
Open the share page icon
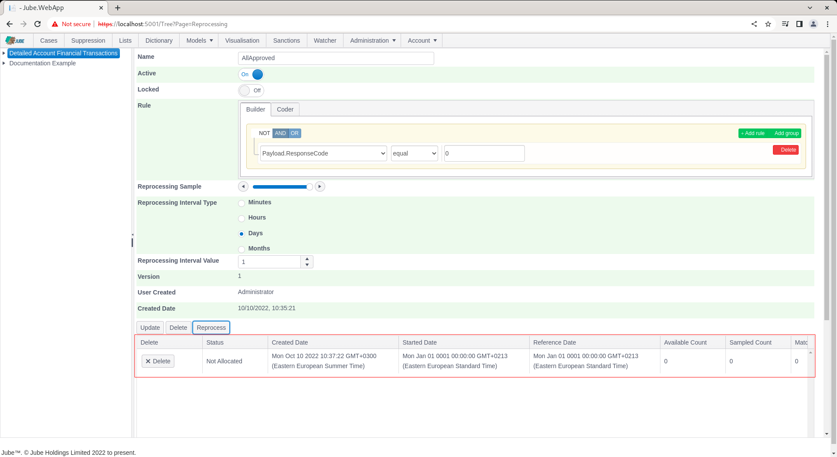tap(754, 24)
